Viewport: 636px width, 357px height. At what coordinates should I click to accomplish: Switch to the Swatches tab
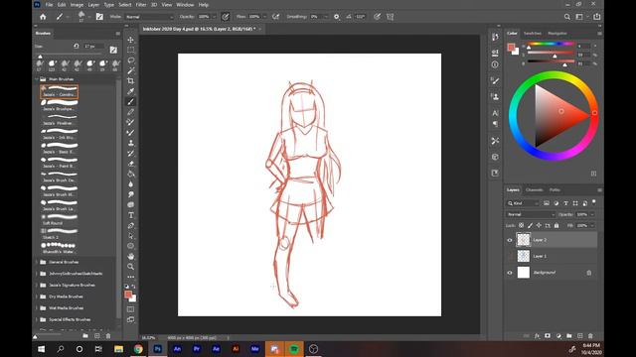point(533,33)
